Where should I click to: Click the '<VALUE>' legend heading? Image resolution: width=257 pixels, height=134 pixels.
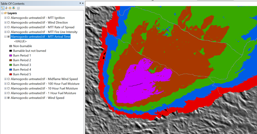[20, 41]
